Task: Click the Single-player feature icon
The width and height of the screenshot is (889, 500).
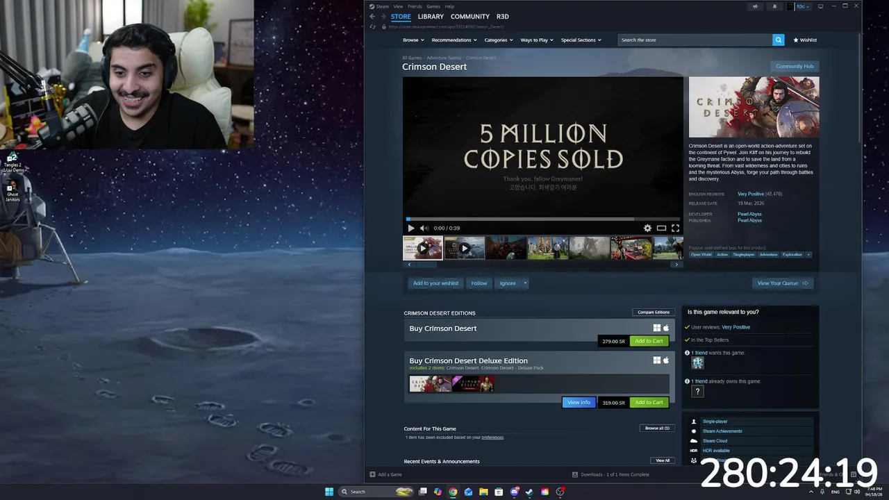Action: [694, 422]
